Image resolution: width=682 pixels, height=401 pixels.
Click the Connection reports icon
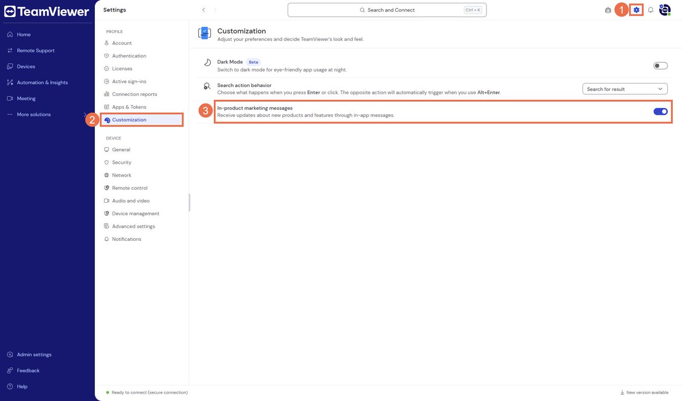point(107,94)
